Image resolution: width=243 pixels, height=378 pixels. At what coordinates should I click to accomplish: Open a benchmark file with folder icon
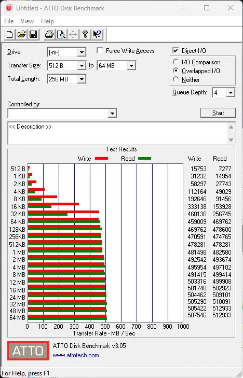click(x=21, y=34)
